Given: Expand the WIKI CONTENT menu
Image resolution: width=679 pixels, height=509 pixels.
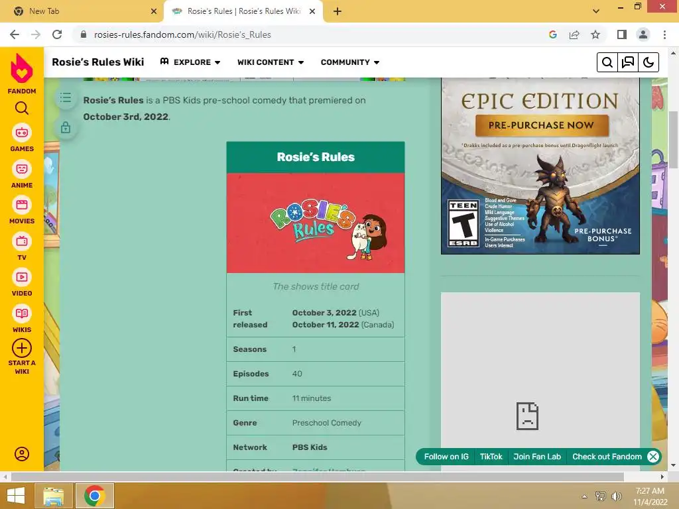Looking at the screenshot, I should tap(271, 62).
